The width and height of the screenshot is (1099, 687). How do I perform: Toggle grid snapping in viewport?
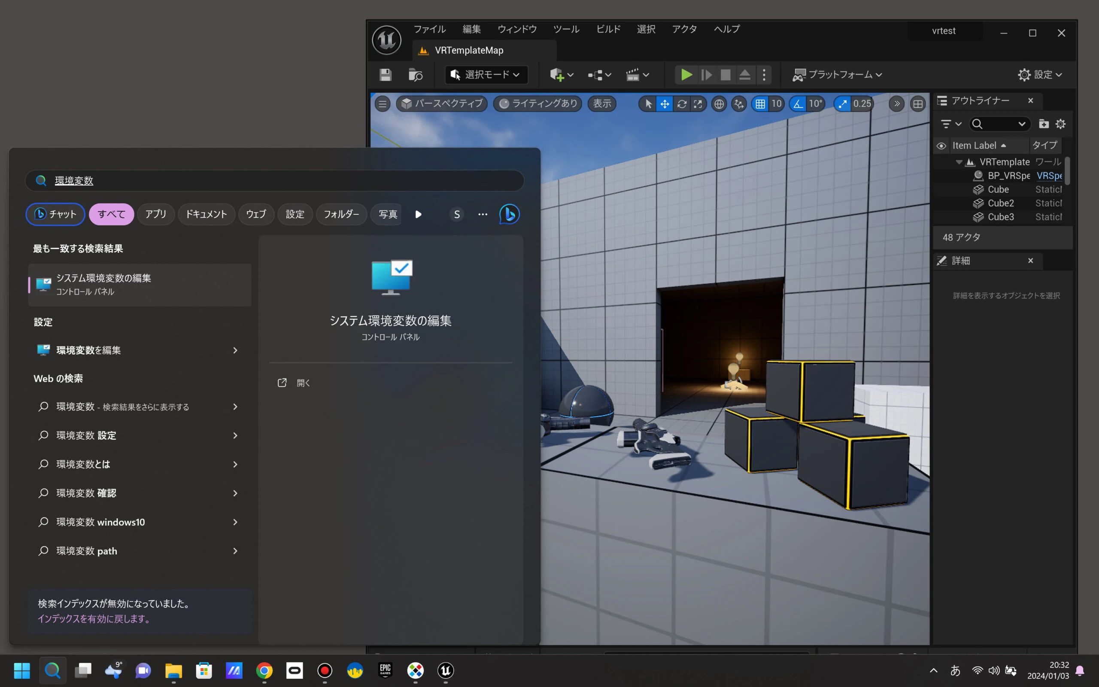760,104
